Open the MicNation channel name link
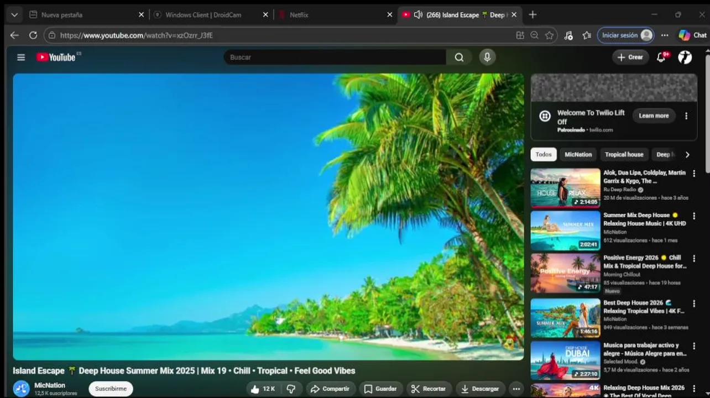Screen dimensions: 710x398 [50, 385]
